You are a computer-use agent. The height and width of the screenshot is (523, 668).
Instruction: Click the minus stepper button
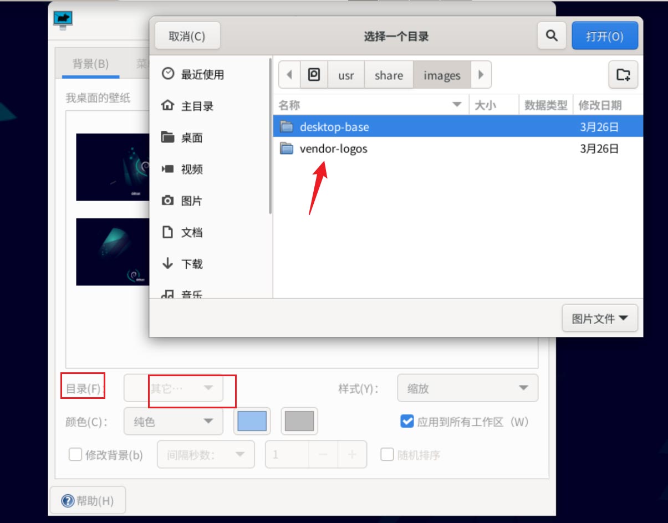point(324,455)
